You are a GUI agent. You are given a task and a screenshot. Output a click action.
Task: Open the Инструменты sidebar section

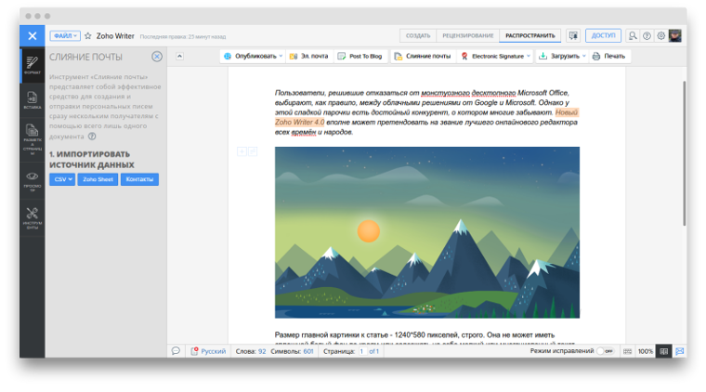32,218
